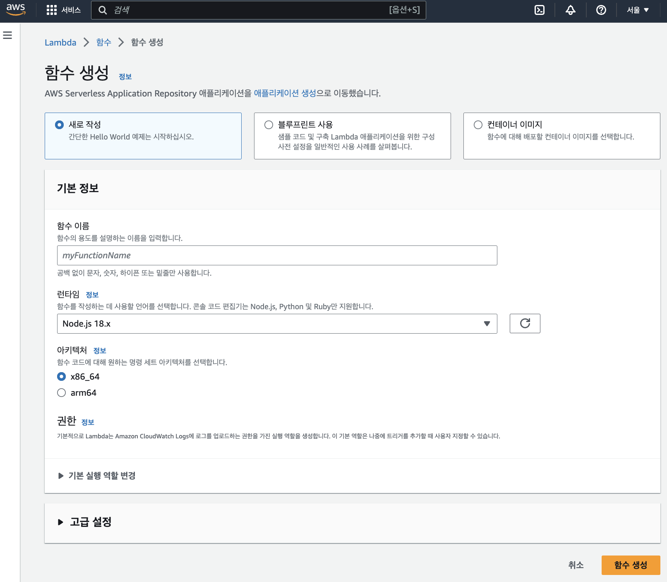Open the notifications bell icon

[571, 10]
